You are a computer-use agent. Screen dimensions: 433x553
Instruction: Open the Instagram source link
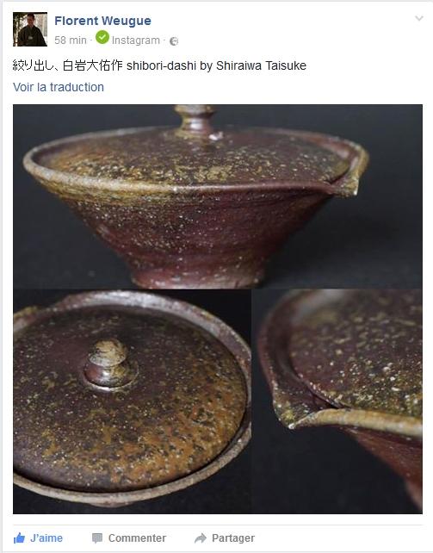coord(136,40)
